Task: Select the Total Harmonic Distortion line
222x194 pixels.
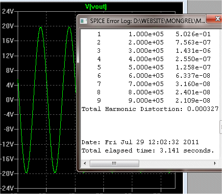Action: pyautogui.click(x=150, y=109)
